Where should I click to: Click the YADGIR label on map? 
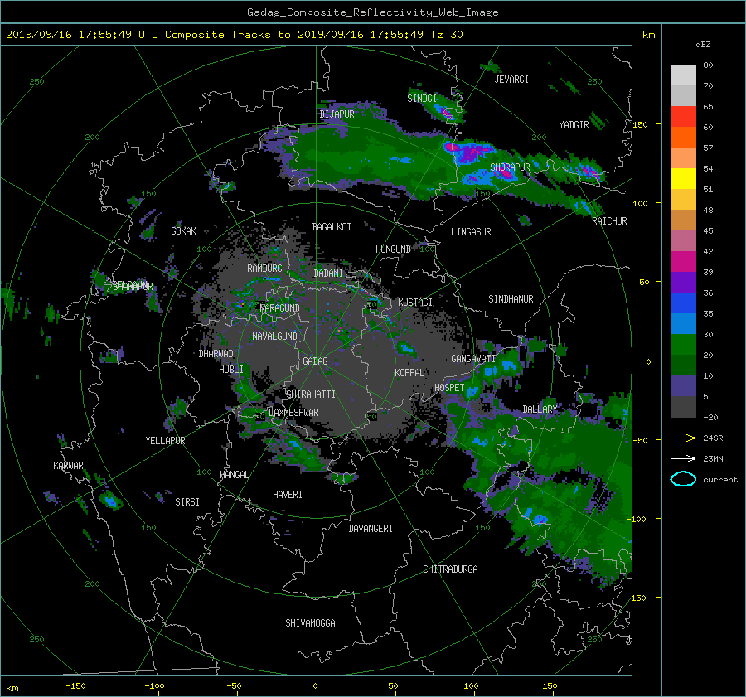pyautogui.click(x=574, y=125)
